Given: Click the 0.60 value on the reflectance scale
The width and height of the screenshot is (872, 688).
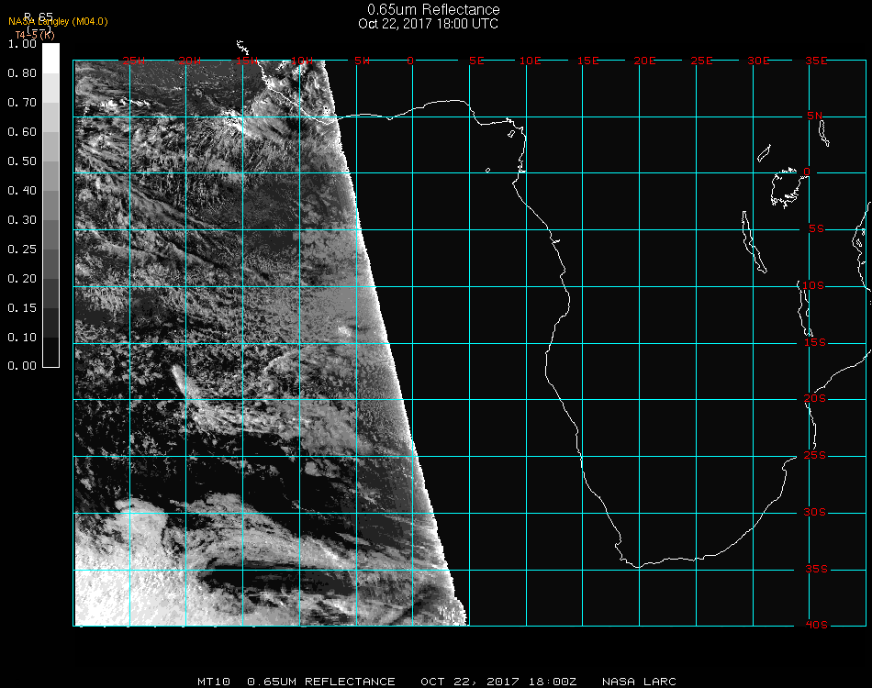Looking at the screenshot, I should tap(22, 132).
